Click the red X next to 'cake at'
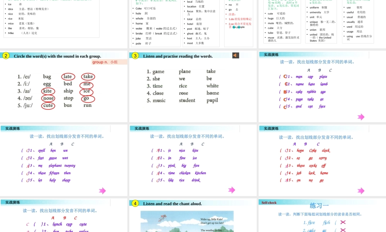Screen dimensions: 386x232 [343, 230]
